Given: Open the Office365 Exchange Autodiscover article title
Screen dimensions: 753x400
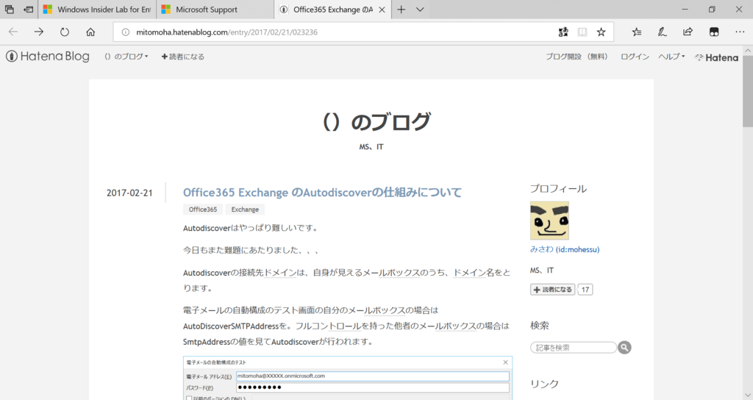Looking at the screenshot, I should coord(322,193).
